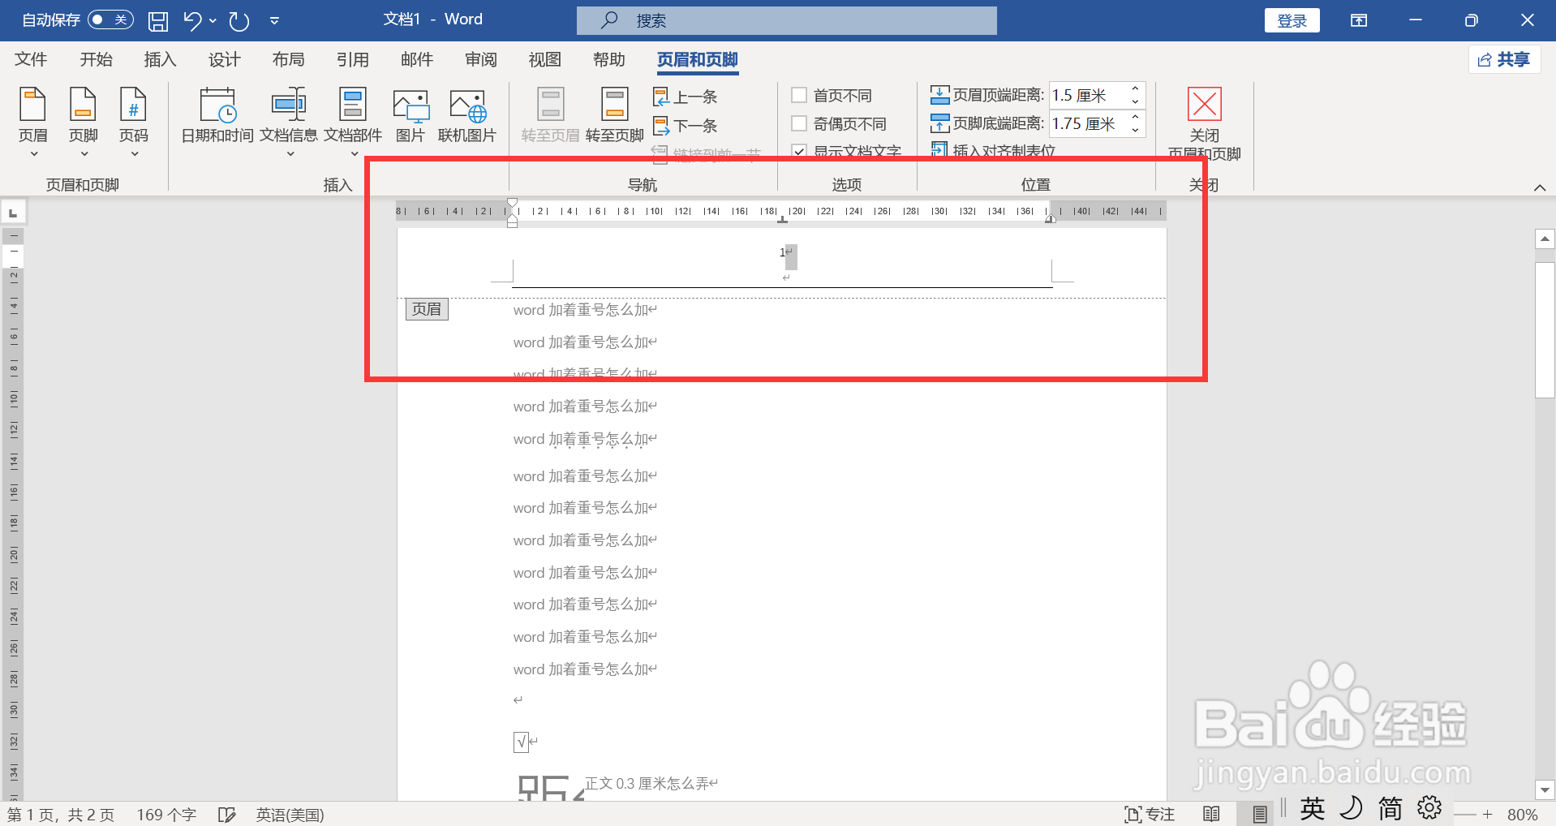1556x826 pixels.
Task: Click the footer distance 1.75 厘米 field
Action: pos(1087,124)
